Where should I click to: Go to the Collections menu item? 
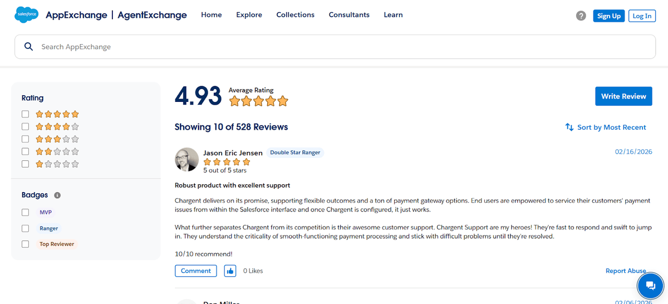(295, 15)
